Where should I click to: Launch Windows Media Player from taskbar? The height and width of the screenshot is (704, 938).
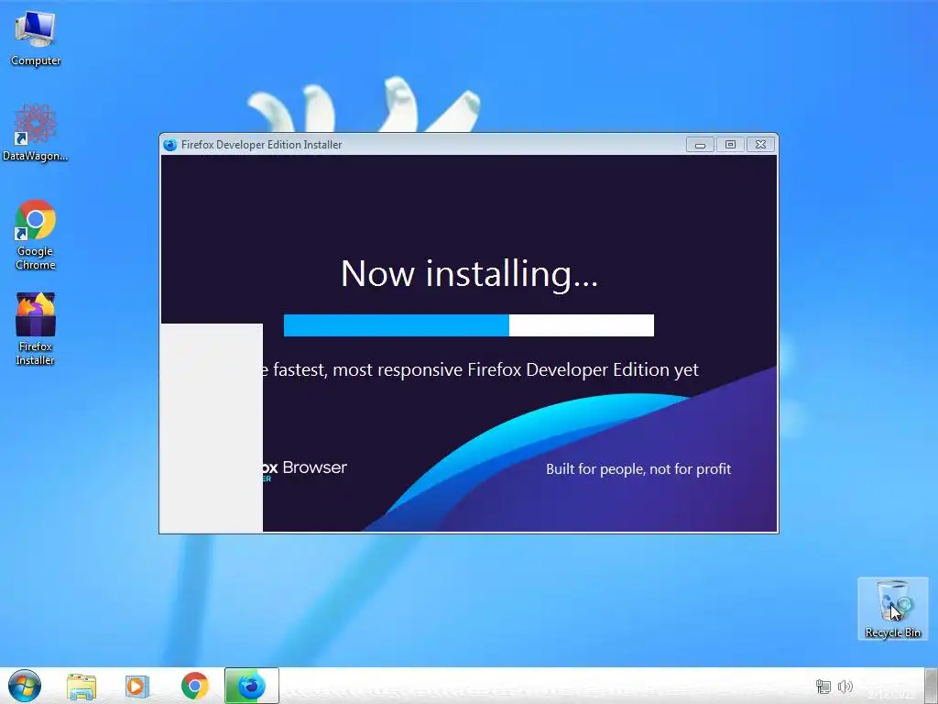[137, 686]
